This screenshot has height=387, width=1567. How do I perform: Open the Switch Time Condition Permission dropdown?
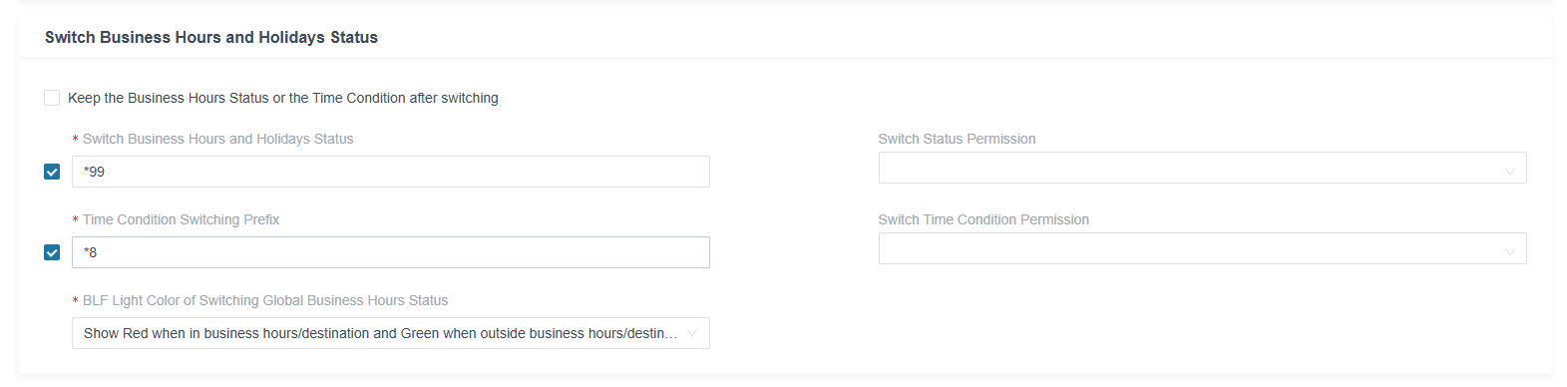(x=1202, y=248)
